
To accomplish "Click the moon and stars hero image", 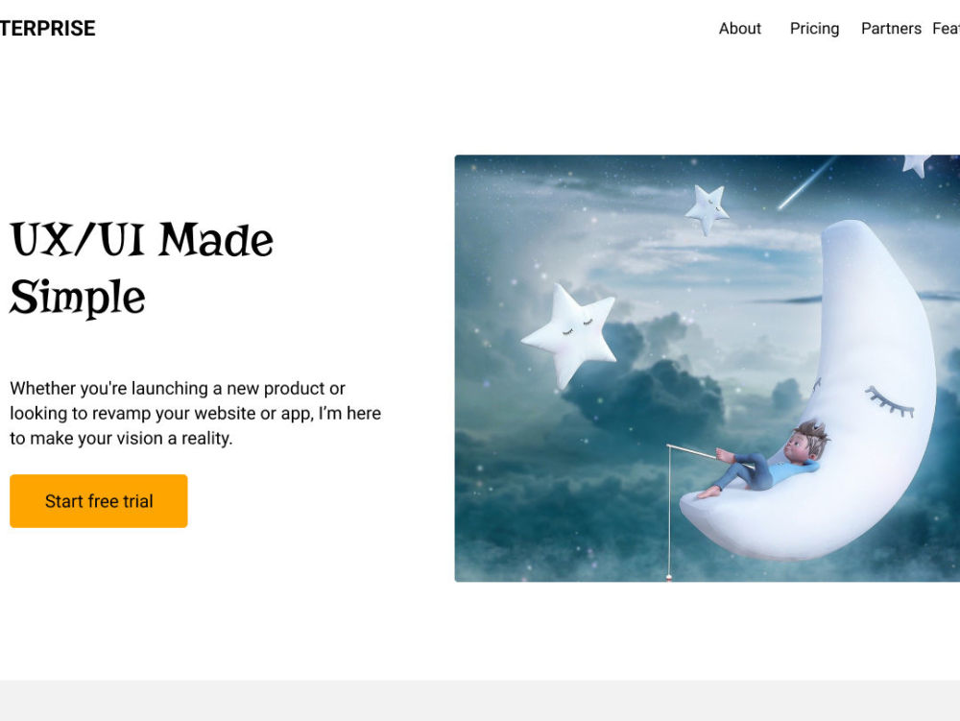I will click(708, 368).
